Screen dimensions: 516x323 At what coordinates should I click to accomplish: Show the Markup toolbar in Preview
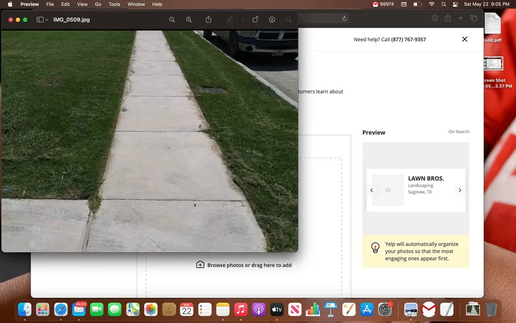click(x=272, y=20)
